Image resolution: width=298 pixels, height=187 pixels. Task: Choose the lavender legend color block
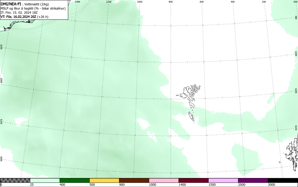point(223,180)
